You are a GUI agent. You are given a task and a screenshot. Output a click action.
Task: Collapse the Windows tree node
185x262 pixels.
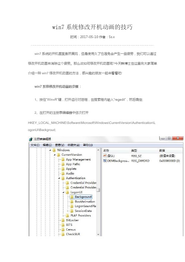coord(50,150)
